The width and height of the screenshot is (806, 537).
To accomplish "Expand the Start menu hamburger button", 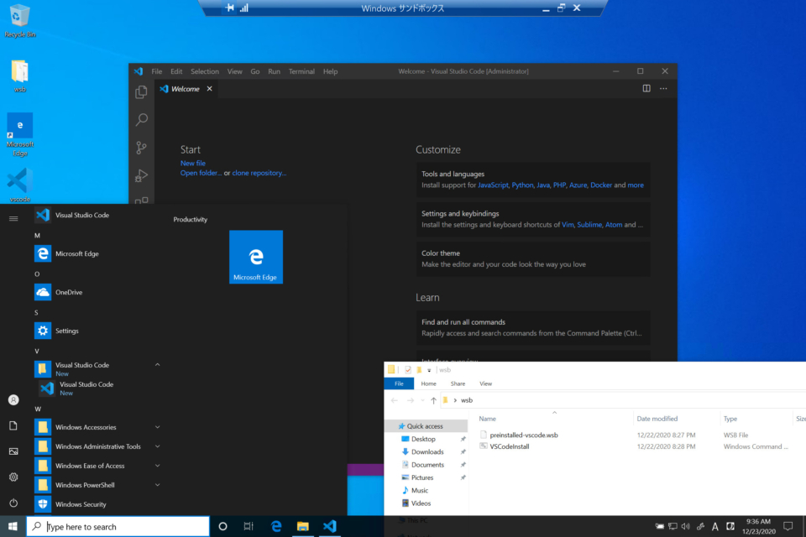I will pos(13,218).
